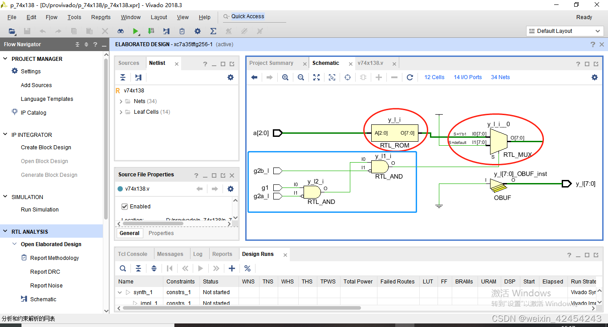Image resolution: width=608 pixels, height=327 pixels.
Task: Switch to the Tcl Console tab
Action: (x=133, y=254)
